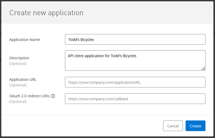Viewport: 215px width, 138px height.
Task: Click inside the Description text area
Action: pyautogui.click(x=135, y=63)
